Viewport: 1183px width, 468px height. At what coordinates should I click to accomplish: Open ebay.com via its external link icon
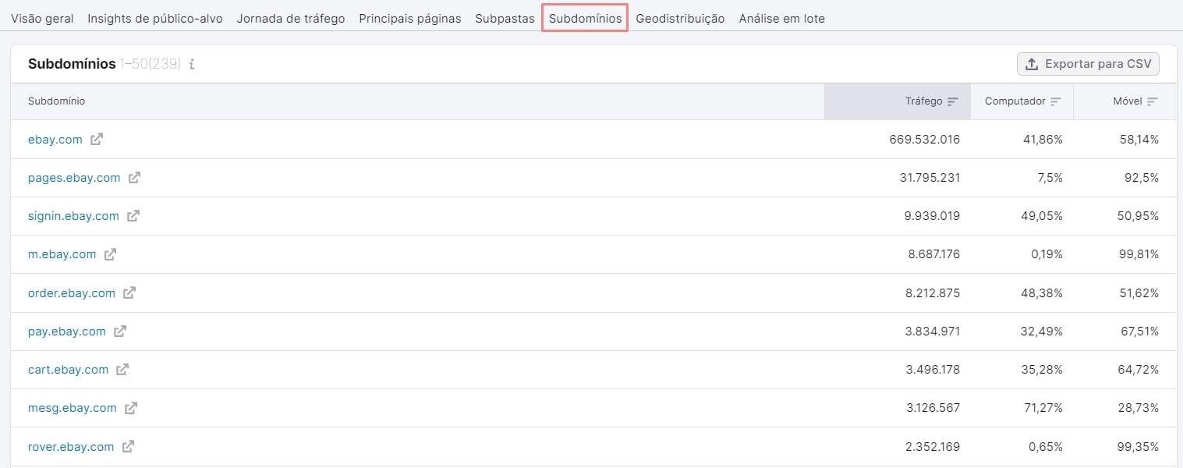click(97, 139)
